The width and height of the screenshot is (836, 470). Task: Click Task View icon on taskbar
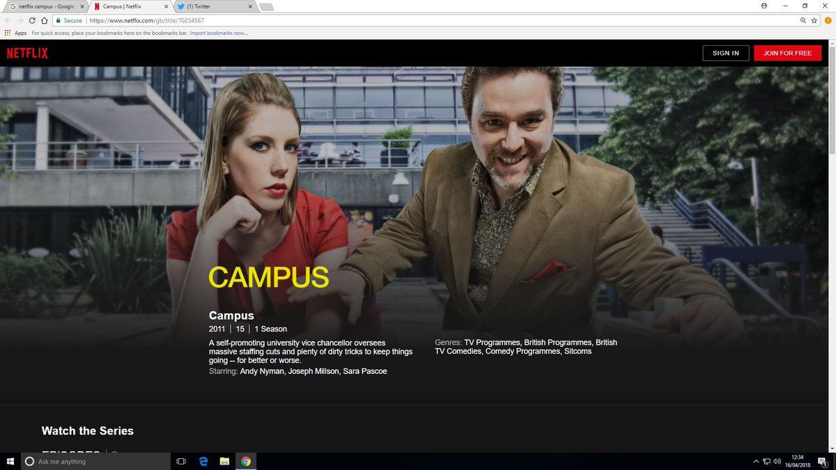pyautogui.click(x=181, y=461)
